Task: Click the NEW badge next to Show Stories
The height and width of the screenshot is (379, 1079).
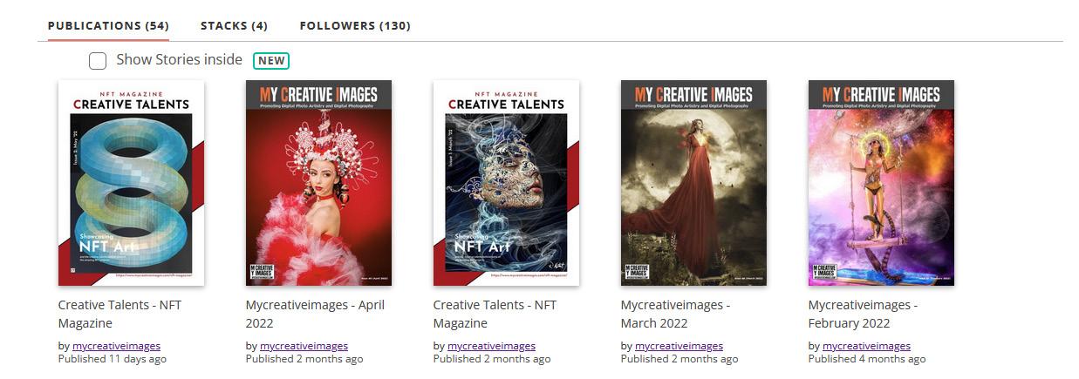Action: pos(271,61)
